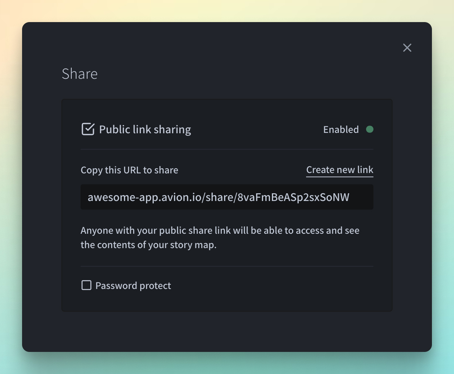Click the gradient backdrop outside the dialog

coord(10,184)
